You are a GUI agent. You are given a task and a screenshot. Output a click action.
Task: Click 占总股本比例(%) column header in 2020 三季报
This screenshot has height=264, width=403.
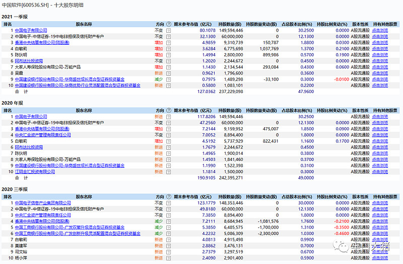click(x=297, y=197)
